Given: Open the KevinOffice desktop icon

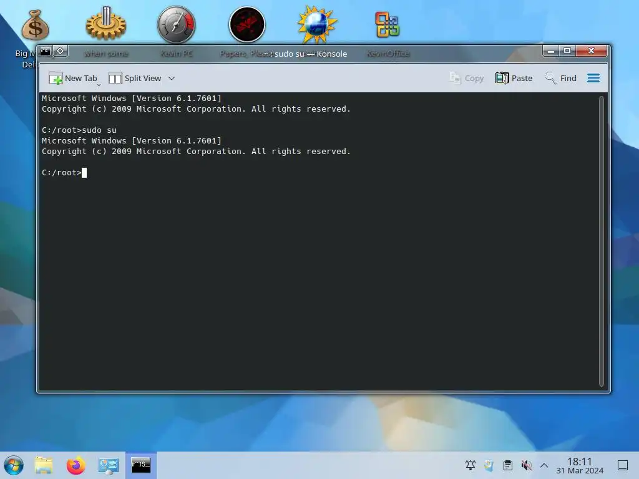Looking at the screenshot, I should click(x=388, y=24).
